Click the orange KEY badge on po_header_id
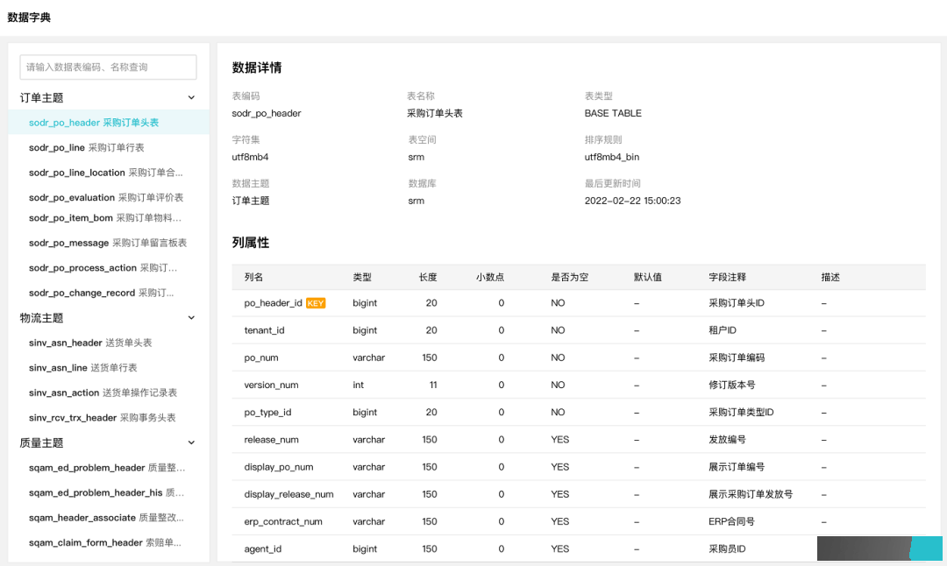Image resolution: width=947 pixels, height=566 pixels. (x=316, y=303)
